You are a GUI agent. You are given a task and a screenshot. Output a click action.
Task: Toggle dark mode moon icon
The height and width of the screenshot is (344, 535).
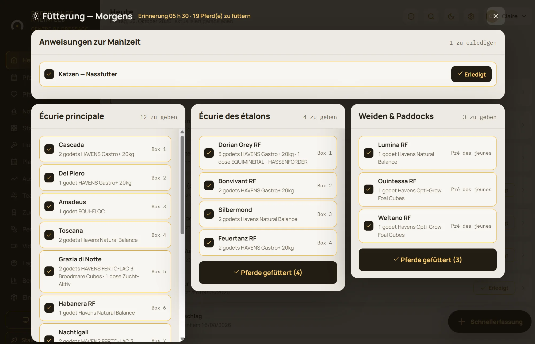[x=451, y=16]
